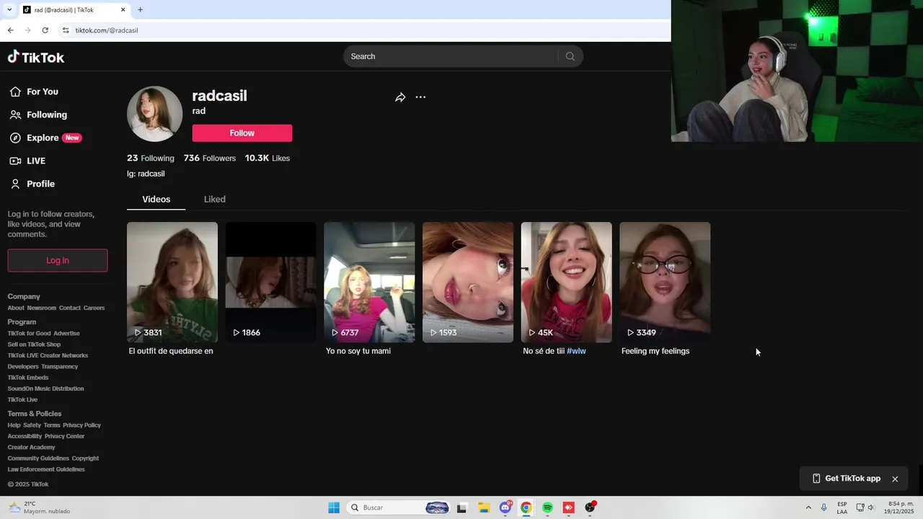Open the Yo no soy tu mami video
This screenshot has width=923, height=519.
pyautogui.click(x=369, y=282)
